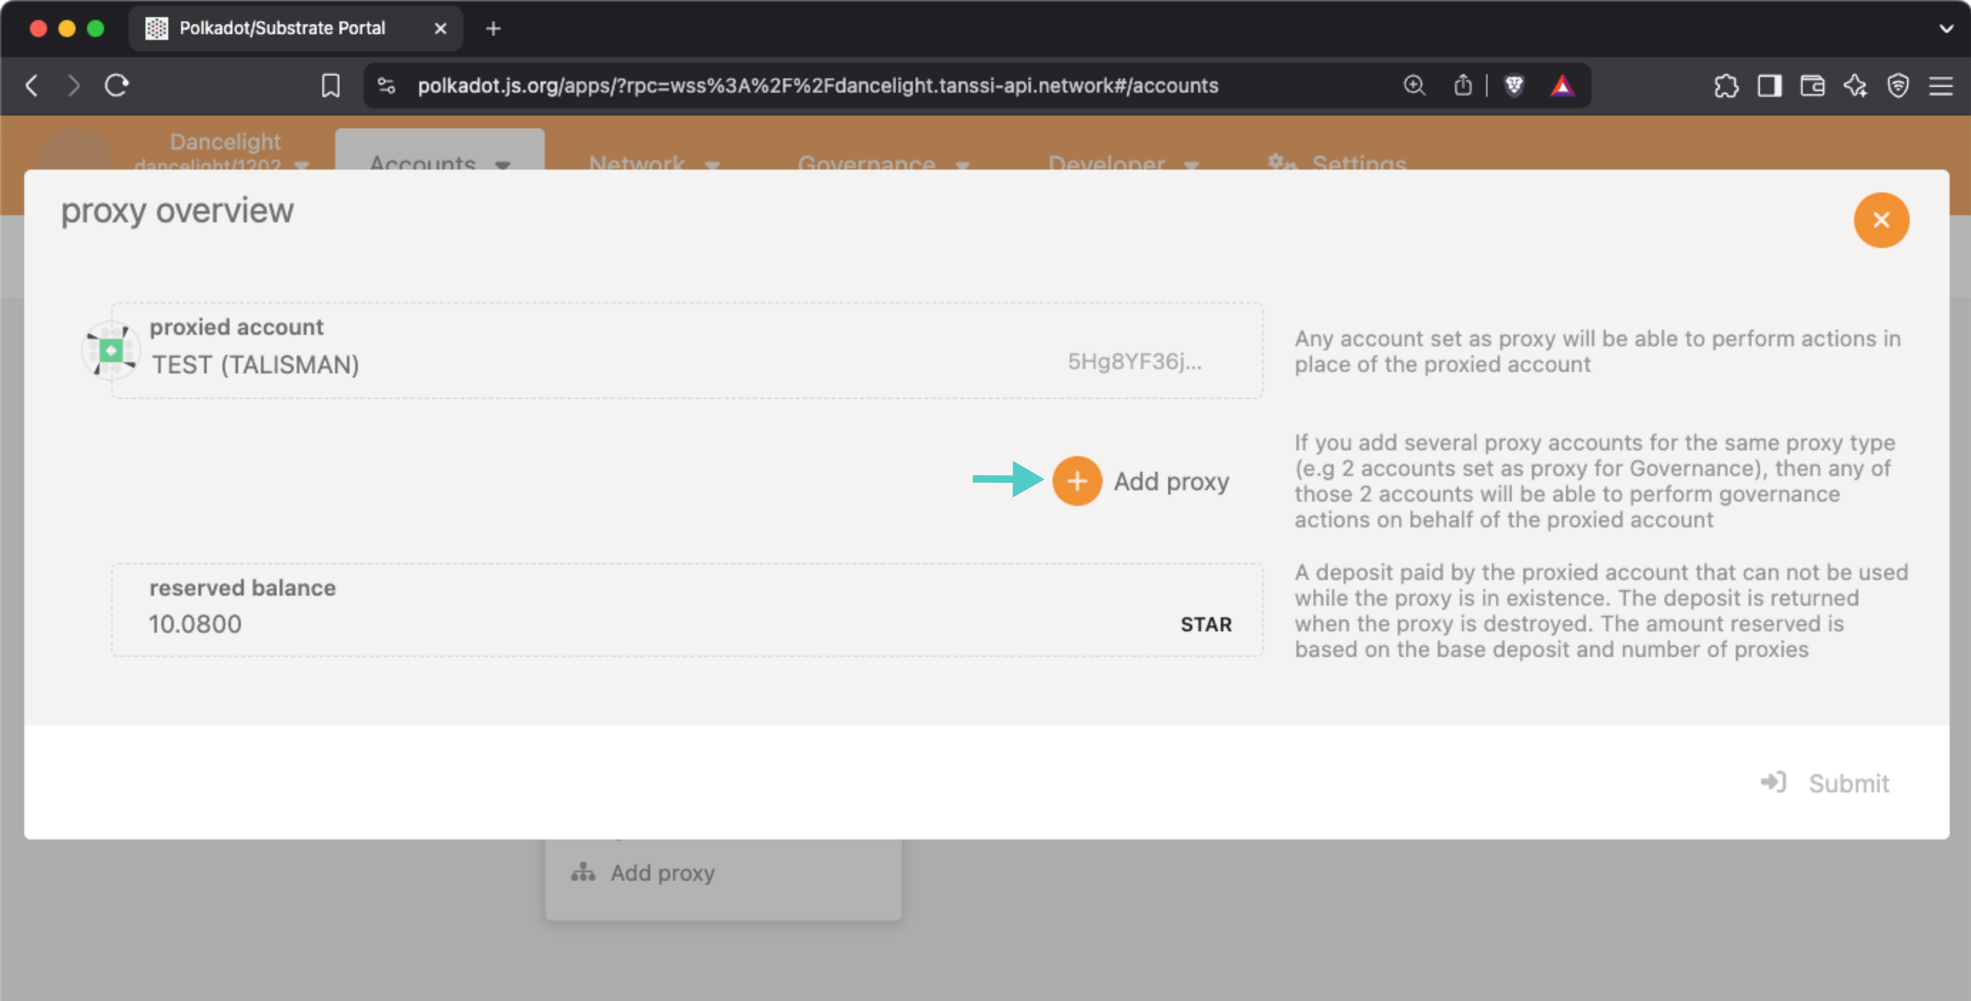Image resolution: width=1971 pixels, height=1001 pixels.
Task: Click the sign-in icon beside Submit
Action: pyautogui.click(x=1773, y=783)
